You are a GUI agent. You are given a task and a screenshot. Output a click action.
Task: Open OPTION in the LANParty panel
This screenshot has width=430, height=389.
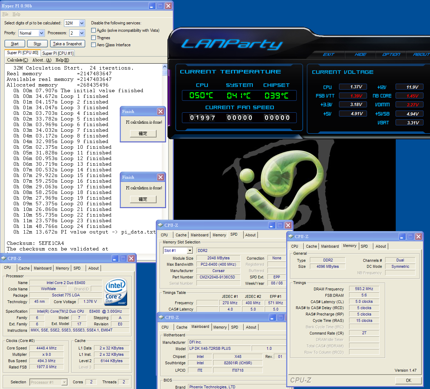pyautogui.click(x=391, y=54)
